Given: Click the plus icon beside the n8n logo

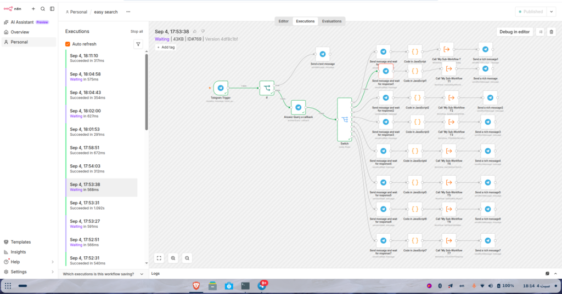Looking at the screenshot, I should [33, 9].
